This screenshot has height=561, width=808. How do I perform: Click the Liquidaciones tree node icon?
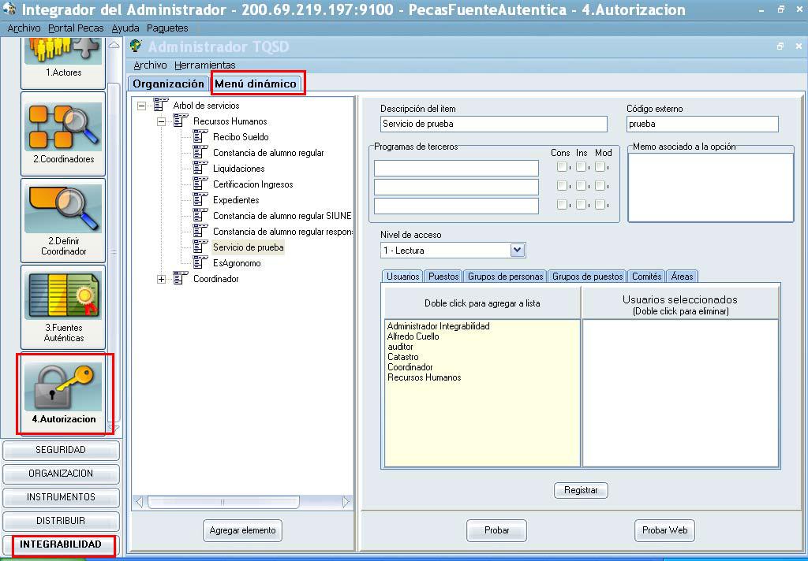tap(200, 169)
